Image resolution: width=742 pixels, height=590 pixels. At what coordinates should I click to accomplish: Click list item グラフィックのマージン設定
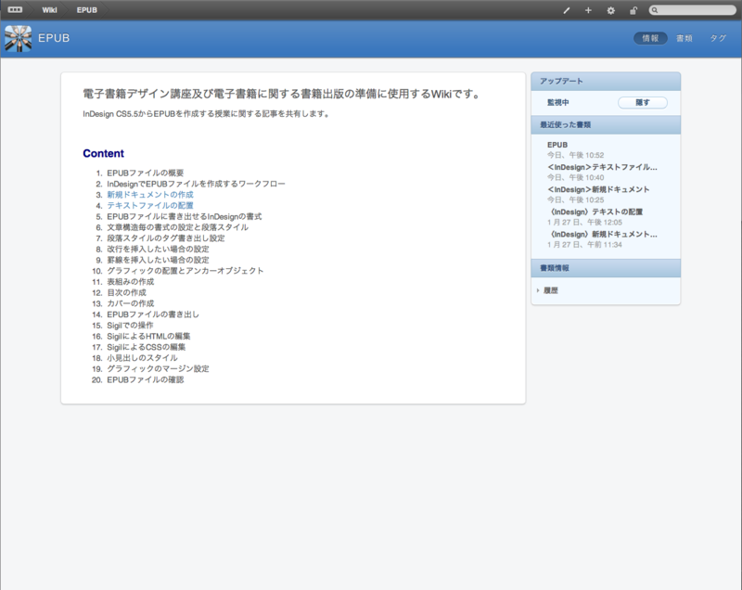158,368
